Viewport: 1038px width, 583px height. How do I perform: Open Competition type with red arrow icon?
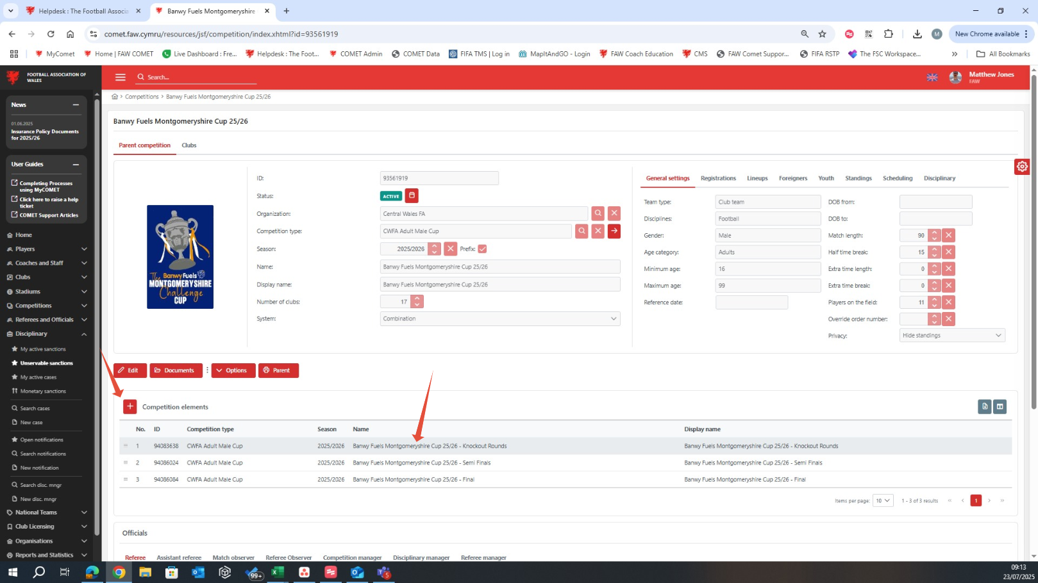[x=614, y=231]
